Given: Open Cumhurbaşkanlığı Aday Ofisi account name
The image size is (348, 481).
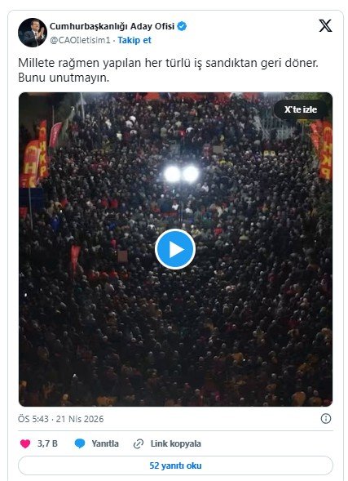Looking at the screenshot, I should 112,26.
